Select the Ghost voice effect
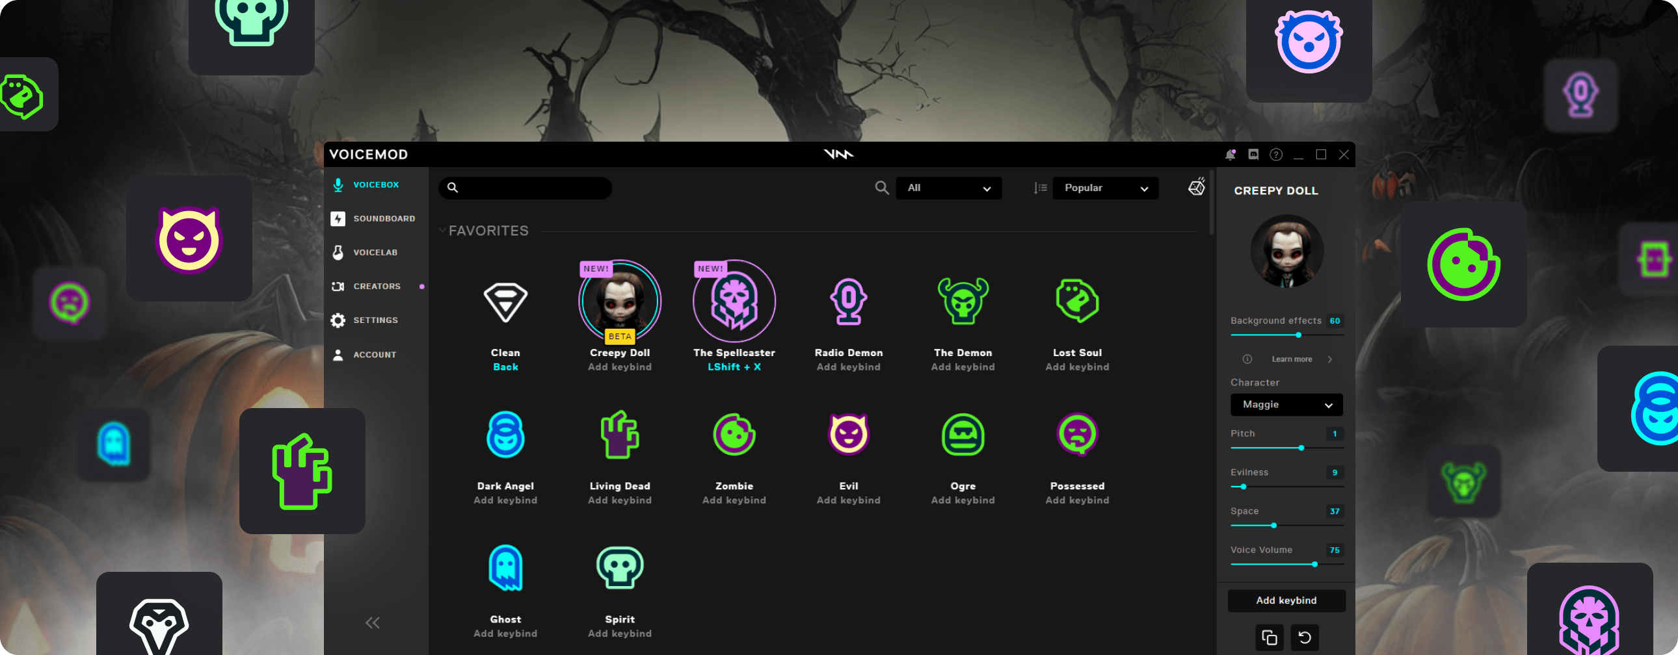1678x655 pixels. pyautogui.click(x=505, y=567)
